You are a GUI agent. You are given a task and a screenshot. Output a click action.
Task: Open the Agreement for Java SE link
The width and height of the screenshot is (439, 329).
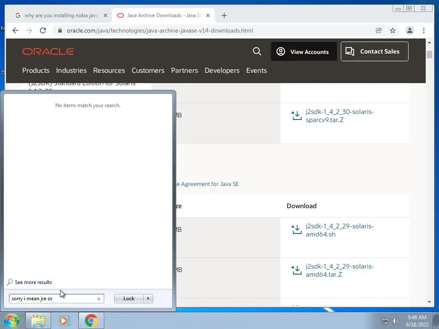click(x=207, y=184)
